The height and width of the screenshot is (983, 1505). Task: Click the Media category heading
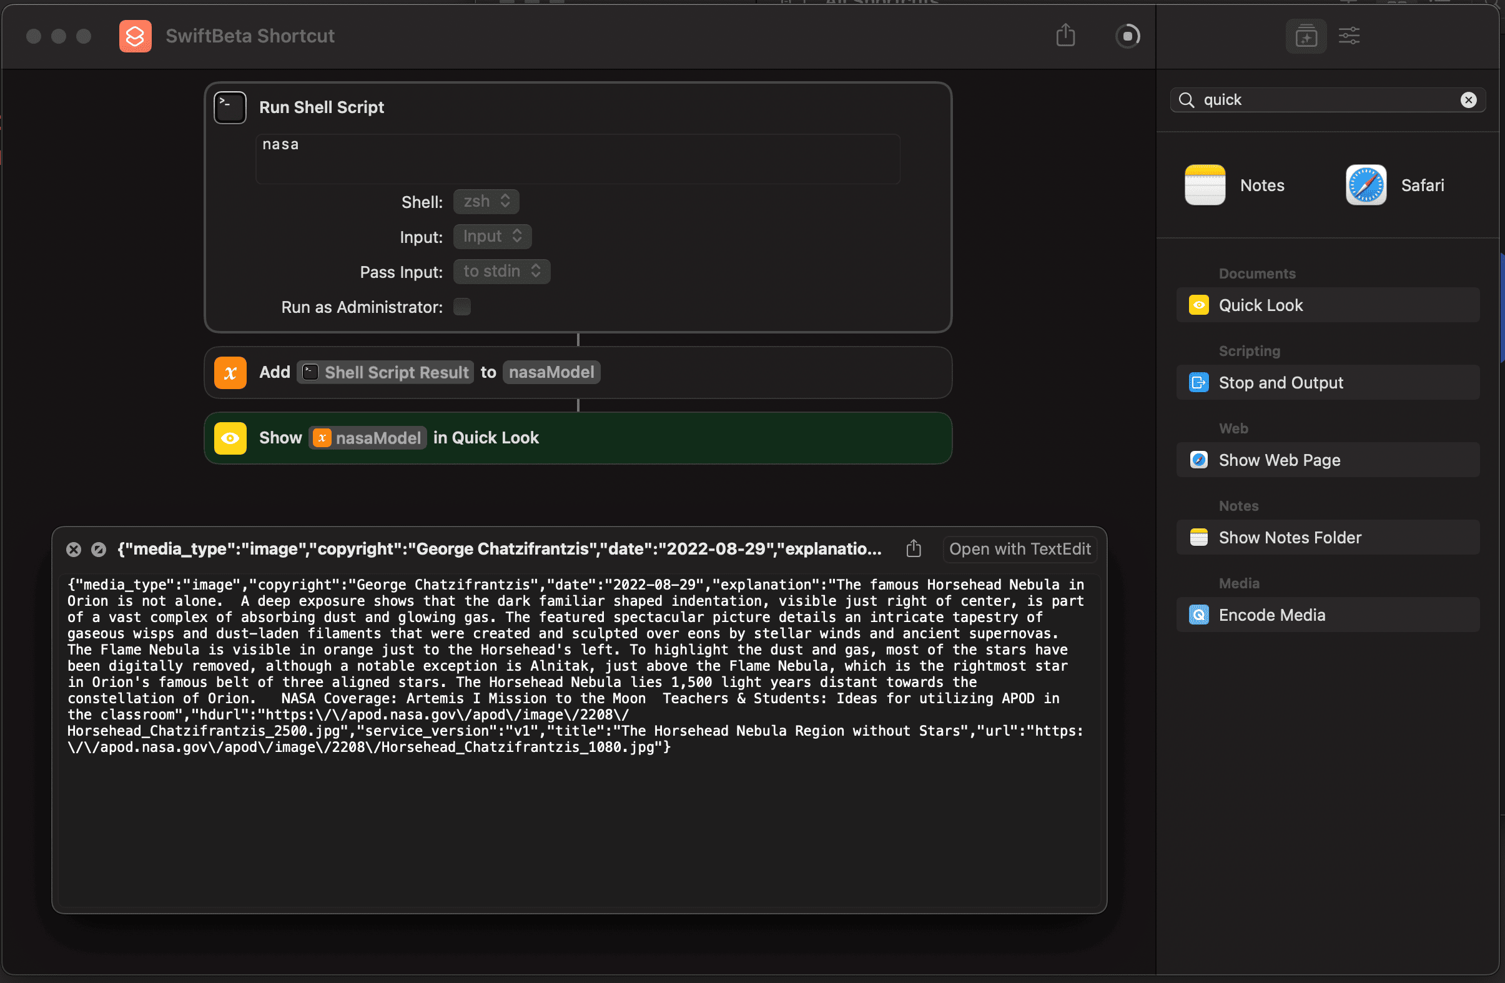point(1239,583)
